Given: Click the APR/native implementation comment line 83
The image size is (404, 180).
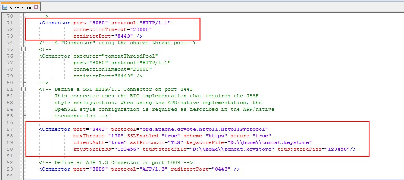Looking at the screenshot, I should coord(158,103).
